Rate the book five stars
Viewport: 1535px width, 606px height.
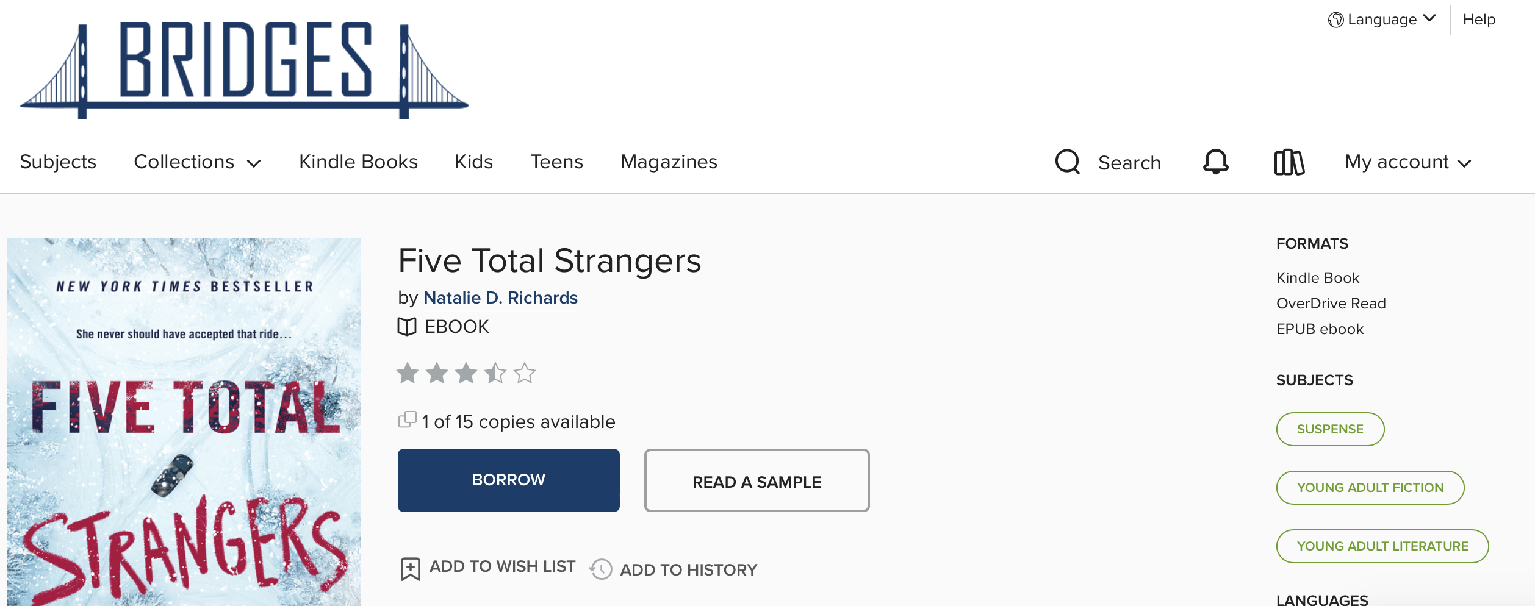point(525,373)
